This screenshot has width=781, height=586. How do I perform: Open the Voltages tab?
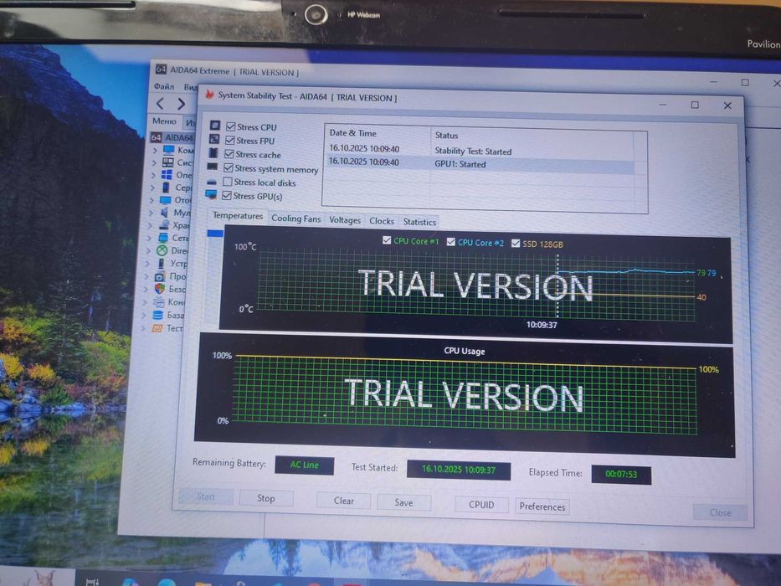click(345, 219)
